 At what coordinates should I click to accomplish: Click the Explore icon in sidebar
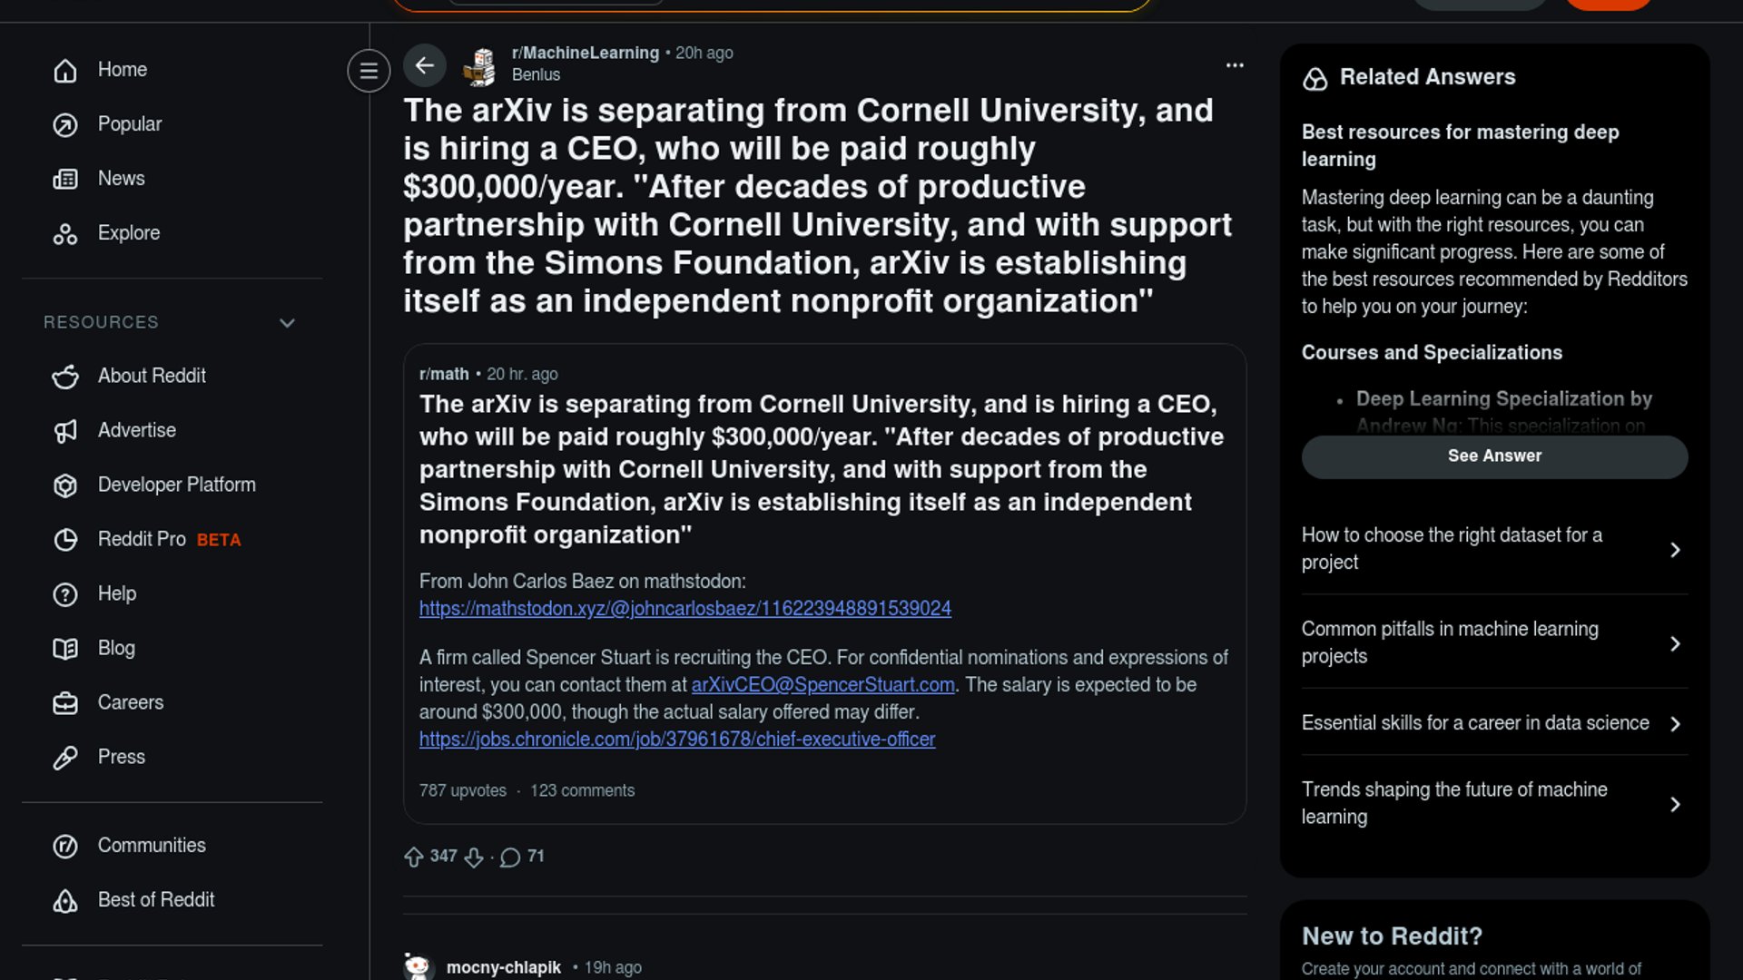[x=65, y=234]
